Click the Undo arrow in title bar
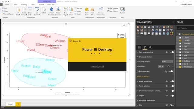Viewport: 194px width, 109px height. pos(3,2)
